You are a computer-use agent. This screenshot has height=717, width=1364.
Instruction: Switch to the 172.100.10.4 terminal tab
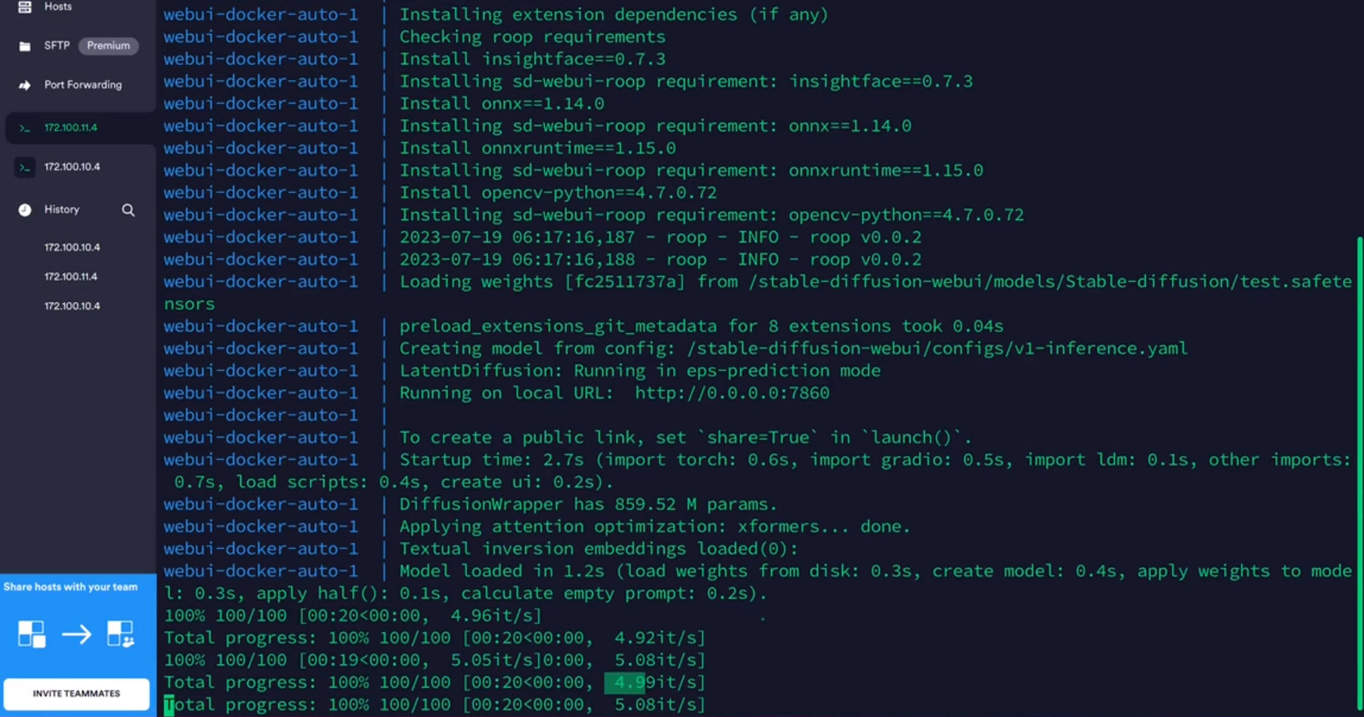pyautogui.click(x=72, y=167)
